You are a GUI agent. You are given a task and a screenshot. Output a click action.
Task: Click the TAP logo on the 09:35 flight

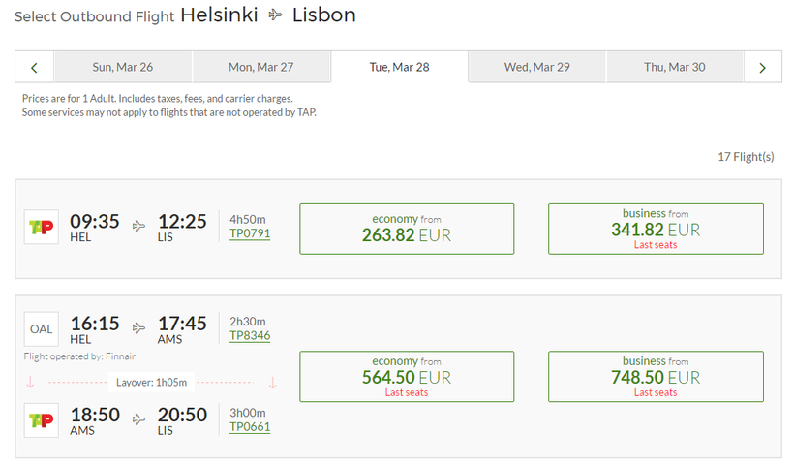(x=42, y=228)
